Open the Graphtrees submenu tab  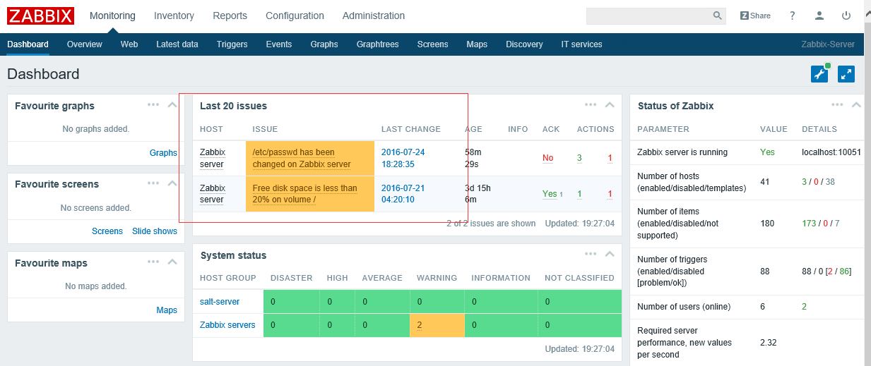[x=378, y=44]
